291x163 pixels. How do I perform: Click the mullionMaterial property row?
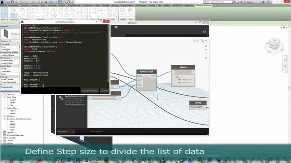pyautogui.click(x=10, y=55)
